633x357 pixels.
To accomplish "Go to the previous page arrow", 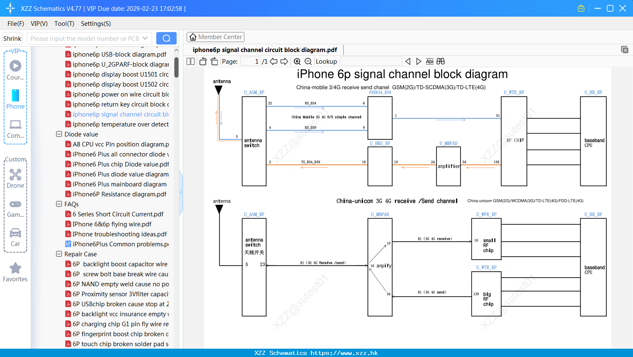I will point(273,61).
